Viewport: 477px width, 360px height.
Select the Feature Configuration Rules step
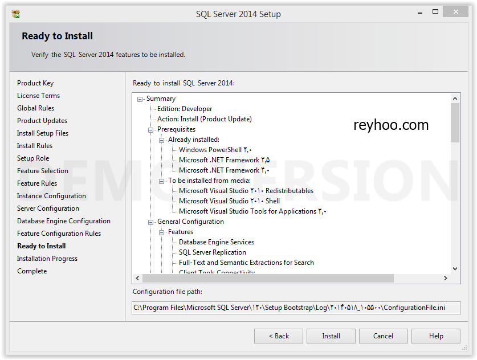pos(59,234)
